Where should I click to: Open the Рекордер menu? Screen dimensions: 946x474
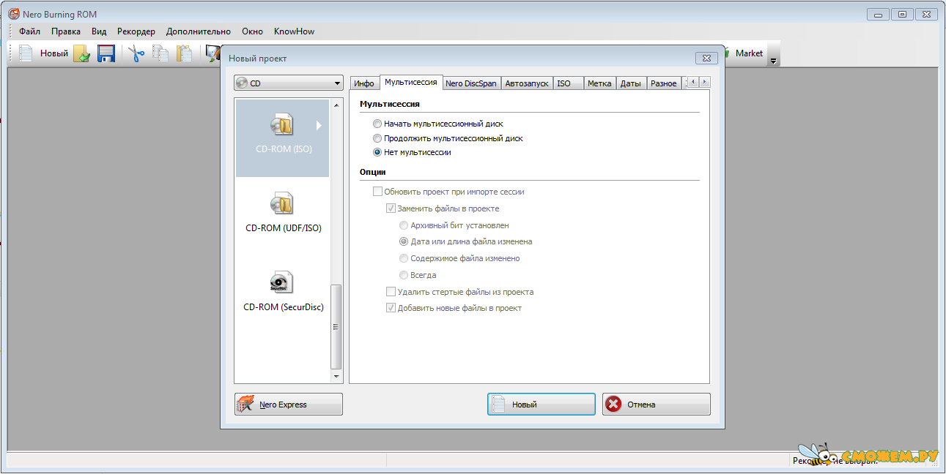click(x=136, y=31)
